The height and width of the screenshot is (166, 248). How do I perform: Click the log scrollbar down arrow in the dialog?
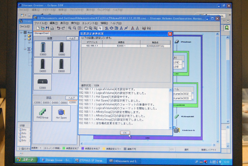[x=170, y=128]
